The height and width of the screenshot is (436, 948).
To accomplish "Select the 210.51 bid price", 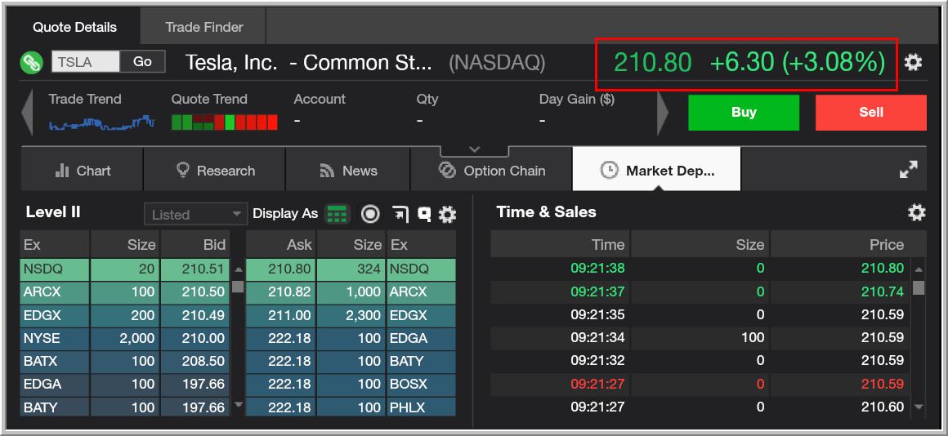I will (x=195, y=269).
